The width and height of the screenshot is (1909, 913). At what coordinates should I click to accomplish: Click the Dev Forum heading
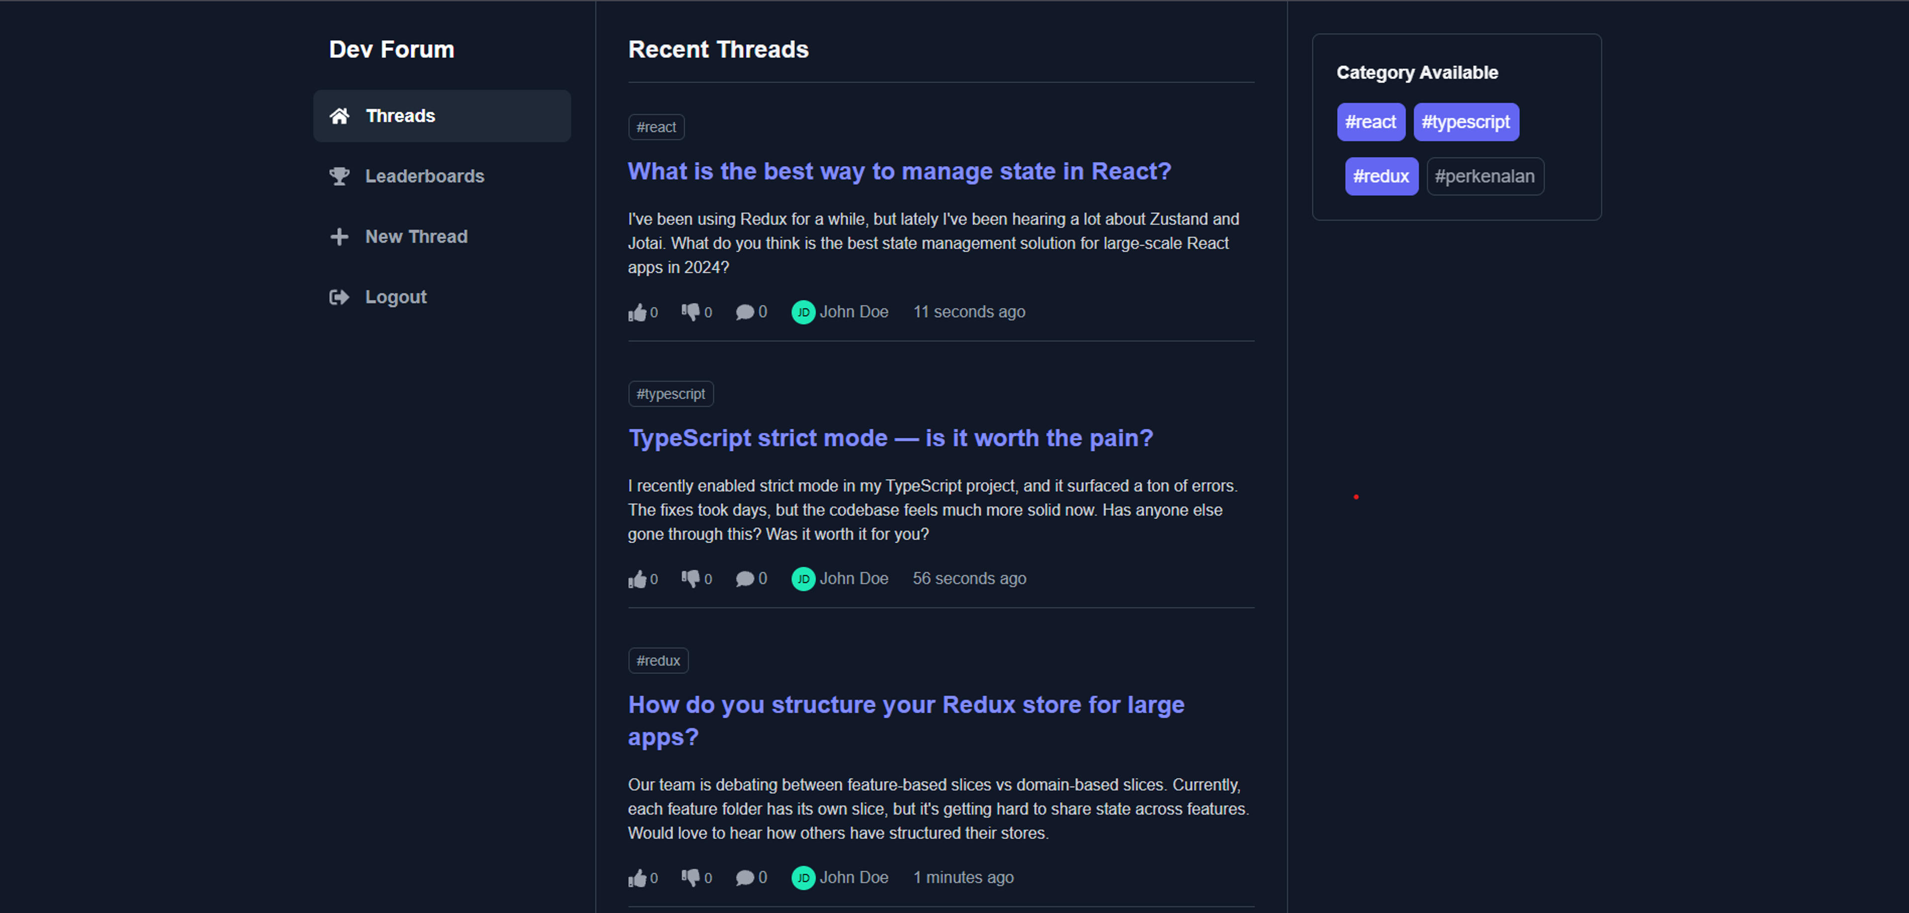click(391, 50)
